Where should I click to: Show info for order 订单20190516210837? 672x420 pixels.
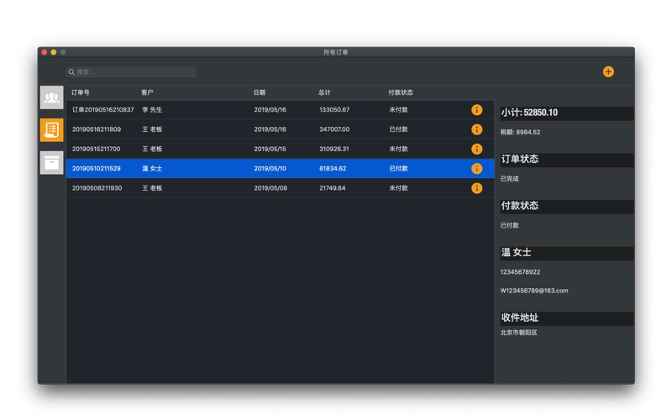[476, 110]
